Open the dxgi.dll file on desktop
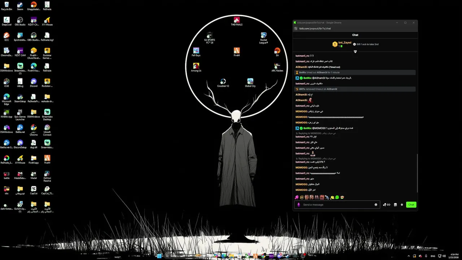This screenshot has height=260, width=462. (34, 144)
